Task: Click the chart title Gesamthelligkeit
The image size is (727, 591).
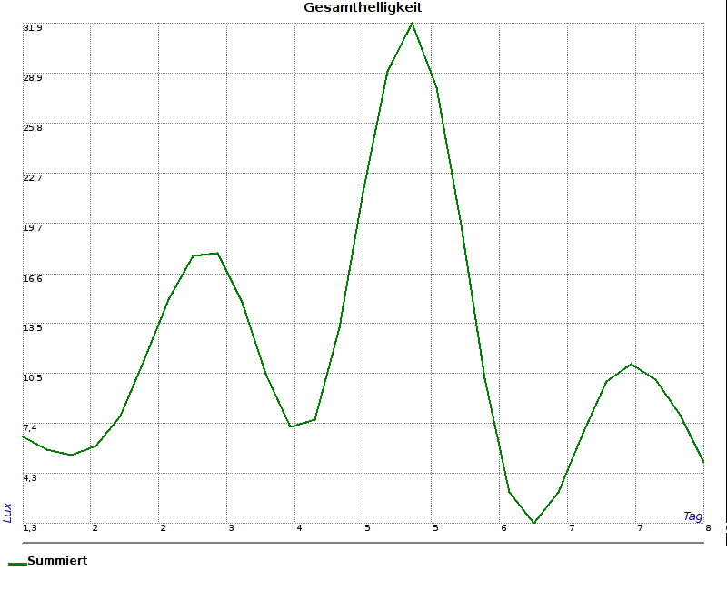Action: click(363, 8)
